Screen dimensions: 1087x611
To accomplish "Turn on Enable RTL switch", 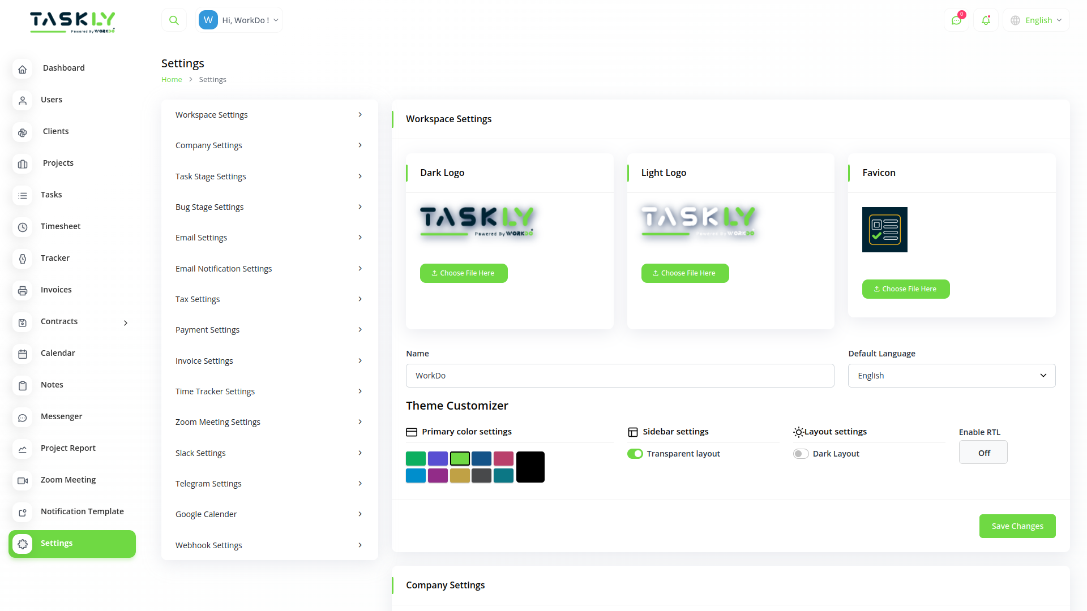I will tap(983, 452).
